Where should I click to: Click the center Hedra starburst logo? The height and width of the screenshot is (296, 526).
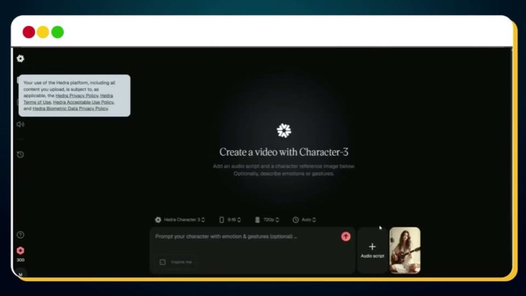[x=284, y=130]
